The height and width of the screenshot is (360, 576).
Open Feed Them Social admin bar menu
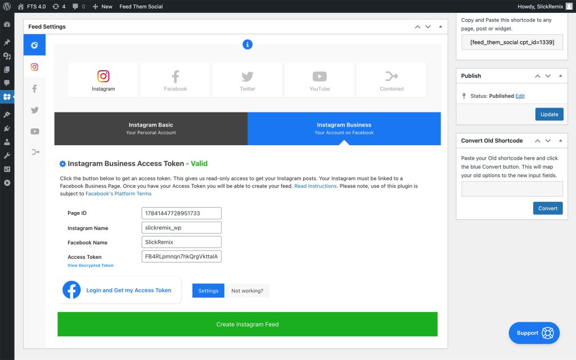point(141,6)
